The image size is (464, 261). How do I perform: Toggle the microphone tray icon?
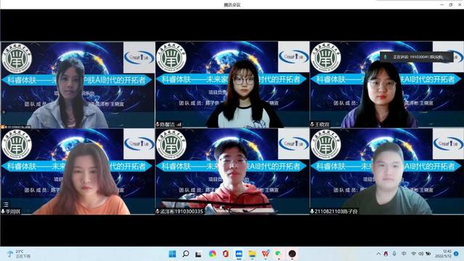tap(394, 254)
